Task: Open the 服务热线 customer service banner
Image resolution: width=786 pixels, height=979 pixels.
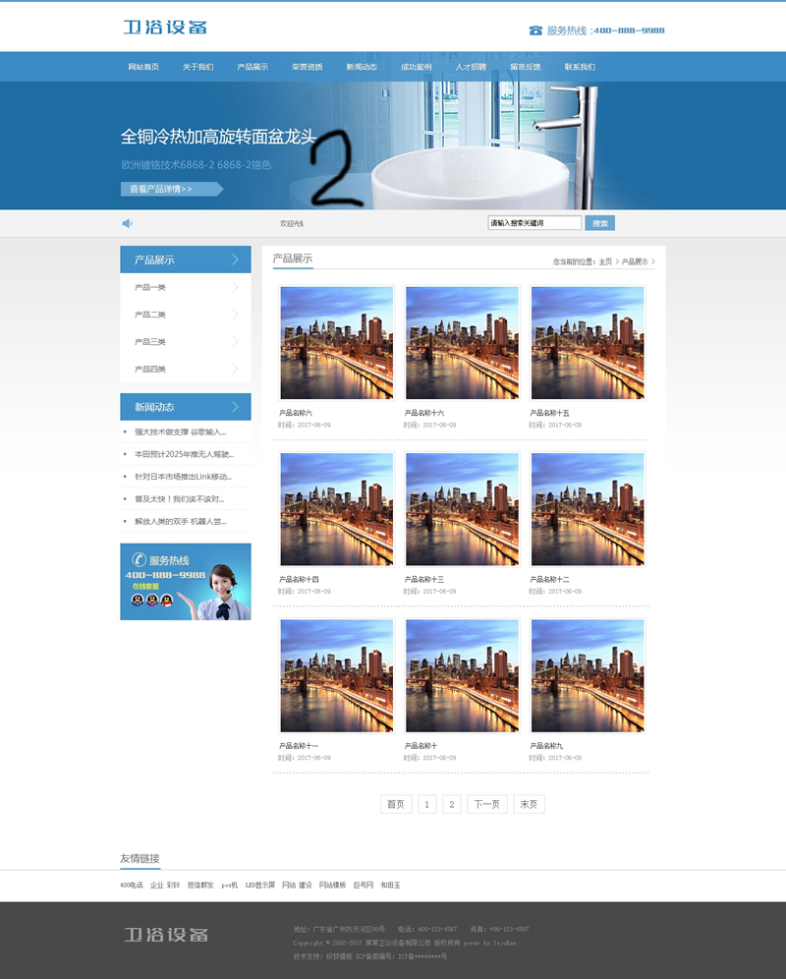Action: [185, 581]
